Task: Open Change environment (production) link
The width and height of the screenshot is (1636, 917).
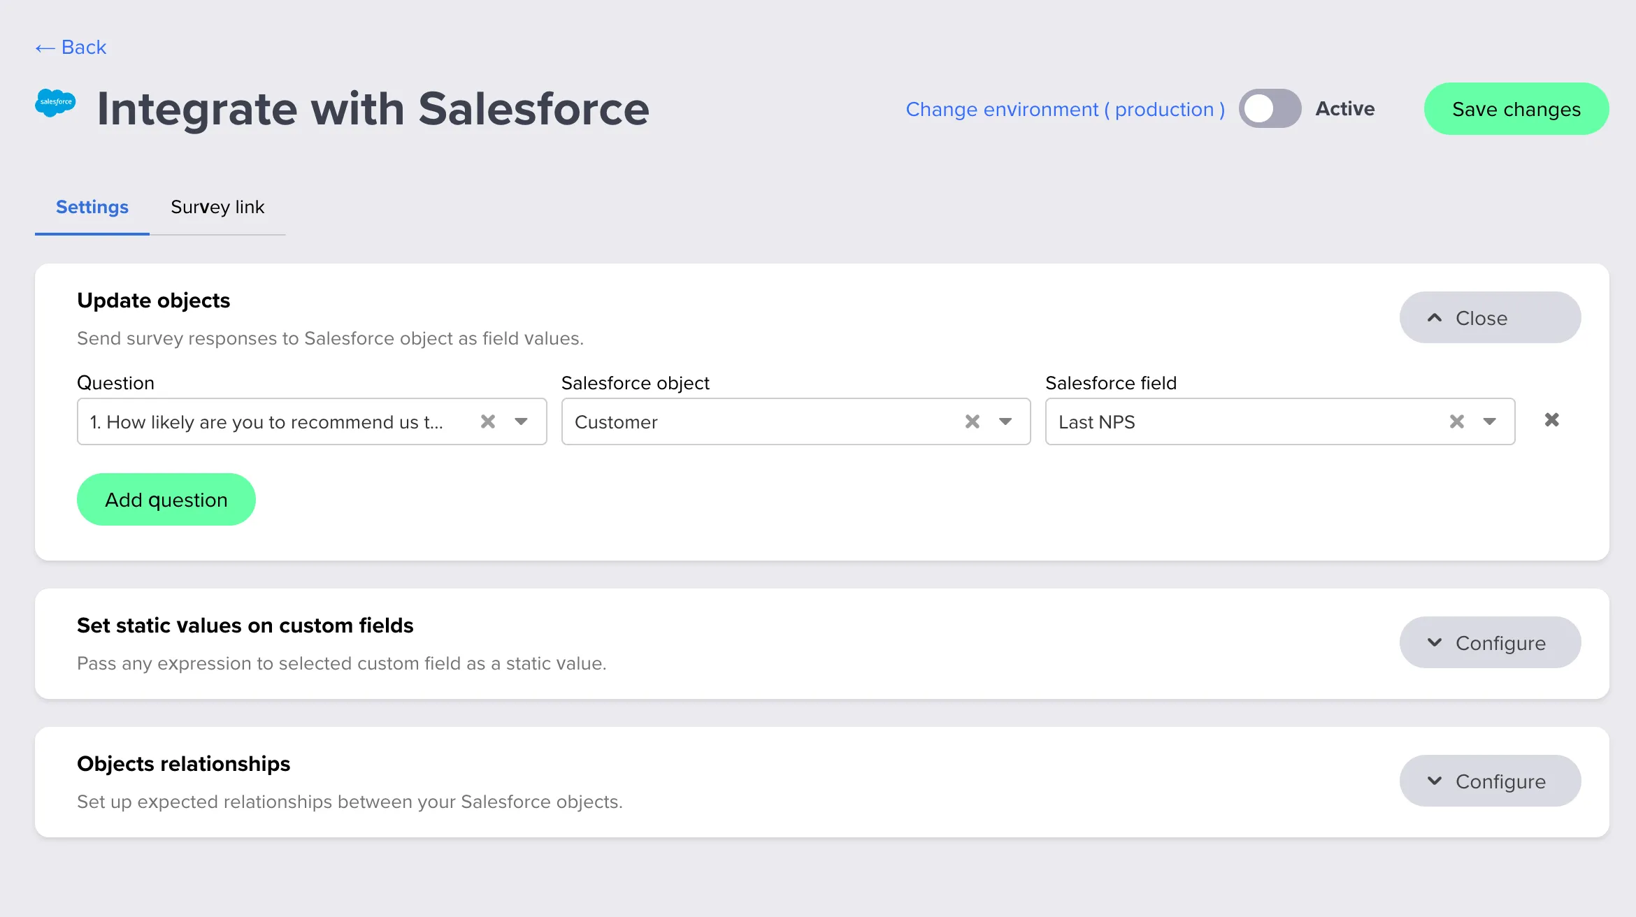Action: coord(1065,109)
